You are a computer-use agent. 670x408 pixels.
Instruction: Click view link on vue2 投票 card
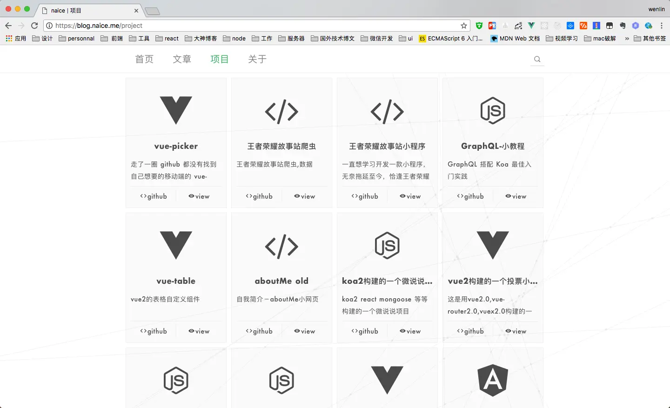(516, 331)
